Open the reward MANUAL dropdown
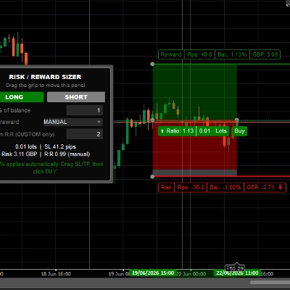This screenshot has height=290, width=290. [73, 122]
